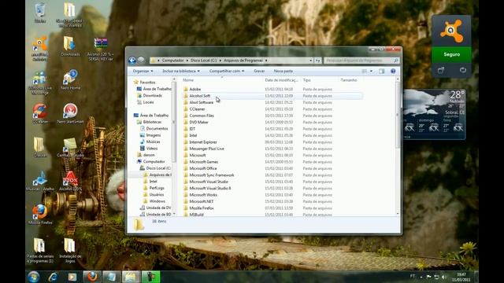This screenshot has height=283, width=504.
Task: Open the Downloads folder on desktop
Action: click(x=70, y=46)
